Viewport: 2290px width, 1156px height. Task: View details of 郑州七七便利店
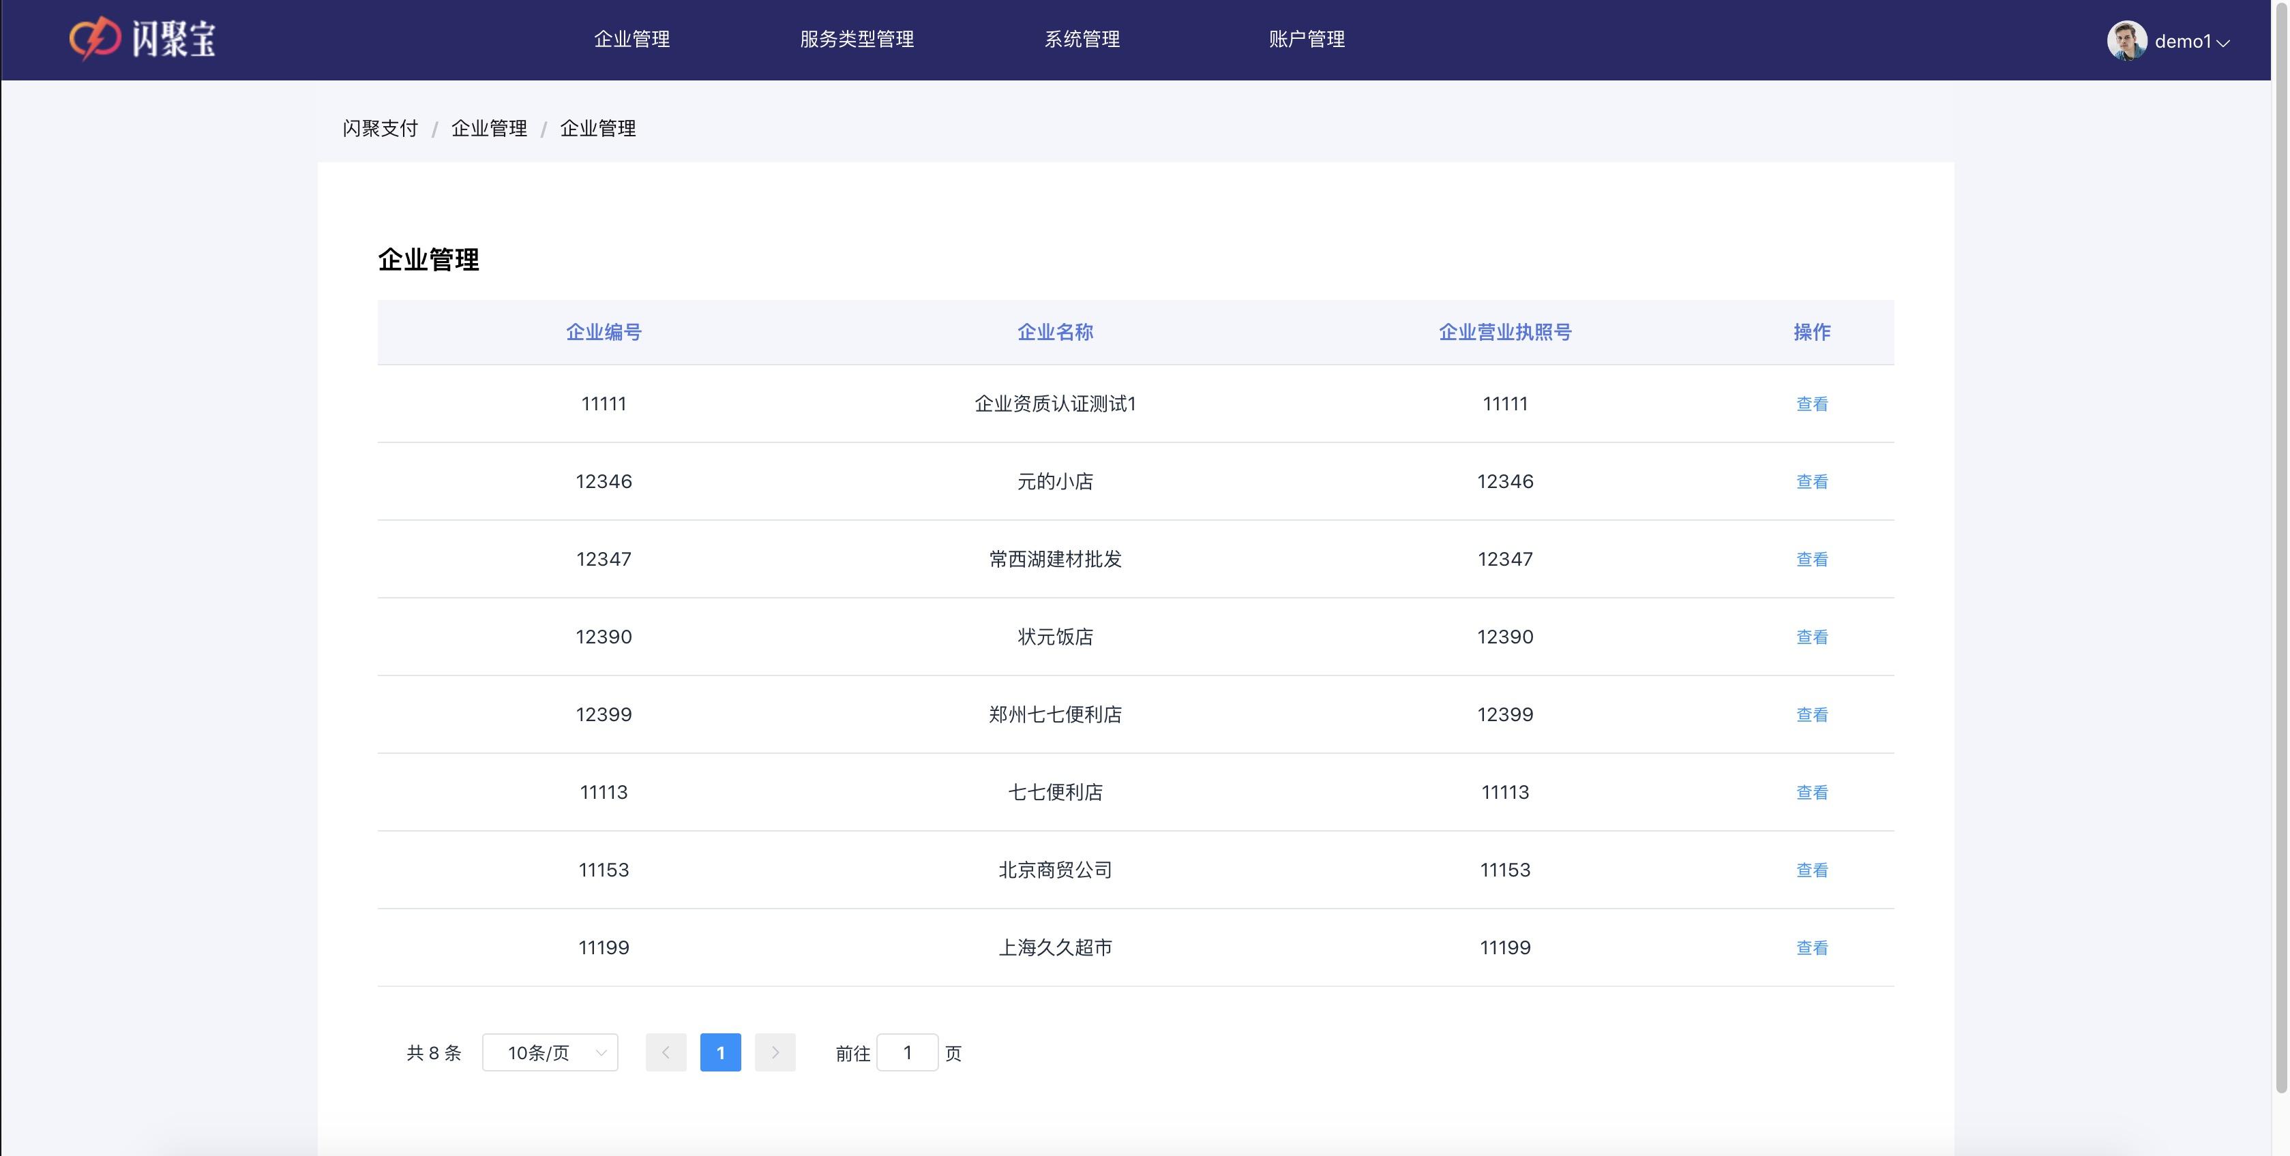point(1812,714)
